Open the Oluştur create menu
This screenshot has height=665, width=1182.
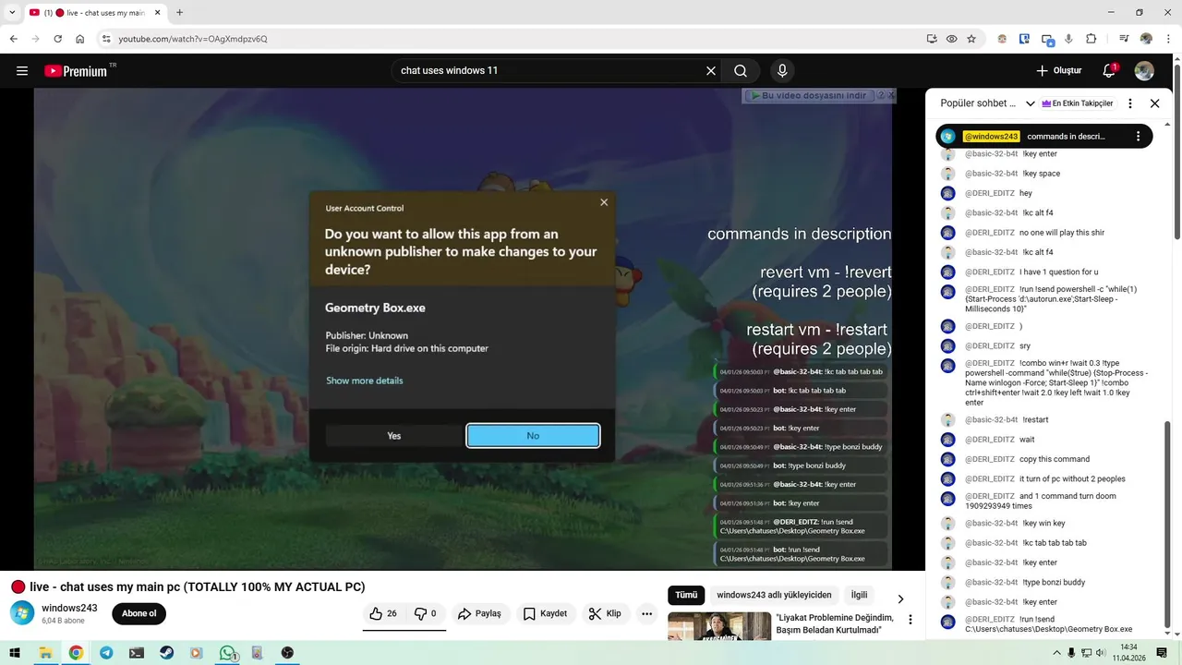pyautogui.click(x=1059, y=70)
